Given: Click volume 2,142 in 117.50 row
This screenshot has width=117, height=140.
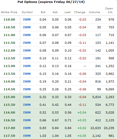Looking at the screenshot, I should tap(97, 136).
